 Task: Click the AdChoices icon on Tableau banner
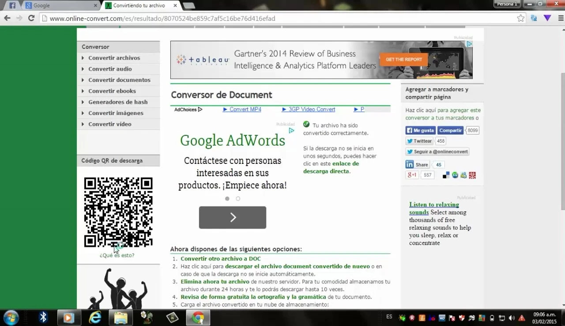[470, 44]
